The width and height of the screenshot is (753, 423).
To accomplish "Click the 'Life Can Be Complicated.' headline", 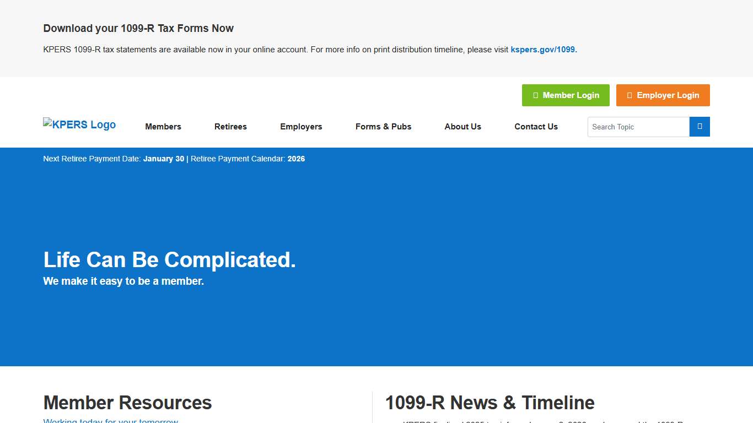I will tap(169, 260).
